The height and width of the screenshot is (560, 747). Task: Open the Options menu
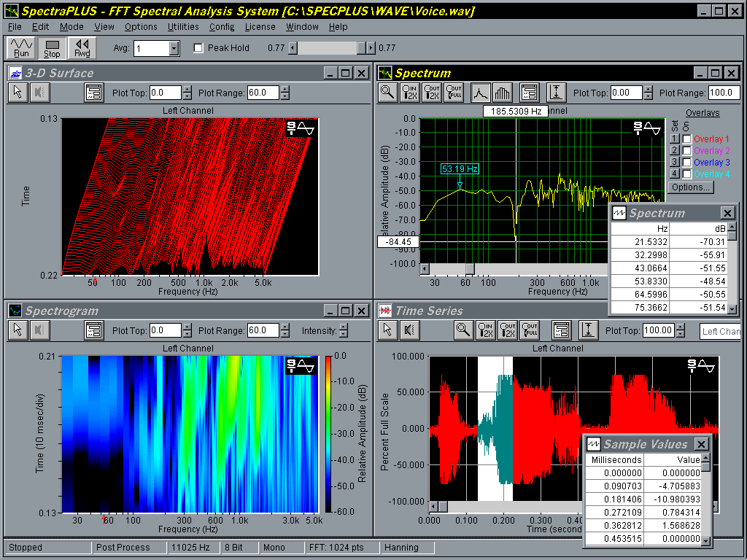(x=141, y=27)
